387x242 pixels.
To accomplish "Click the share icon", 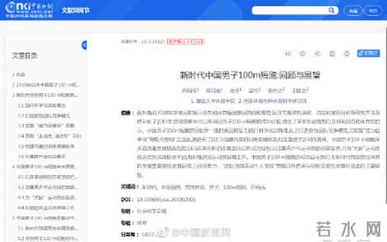I will tap(317, 54).
